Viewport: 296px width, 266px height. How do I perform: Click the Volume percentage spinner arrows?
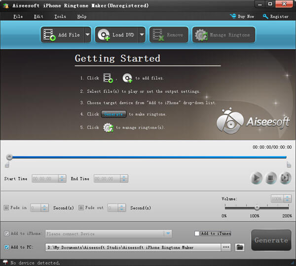coord(287,198)
